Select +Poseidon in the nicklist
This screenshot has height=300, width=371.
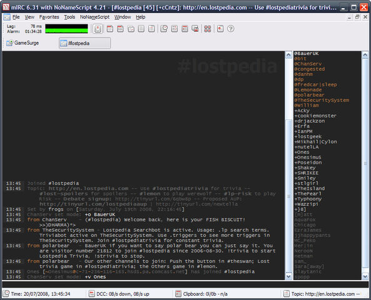[308, 162]
